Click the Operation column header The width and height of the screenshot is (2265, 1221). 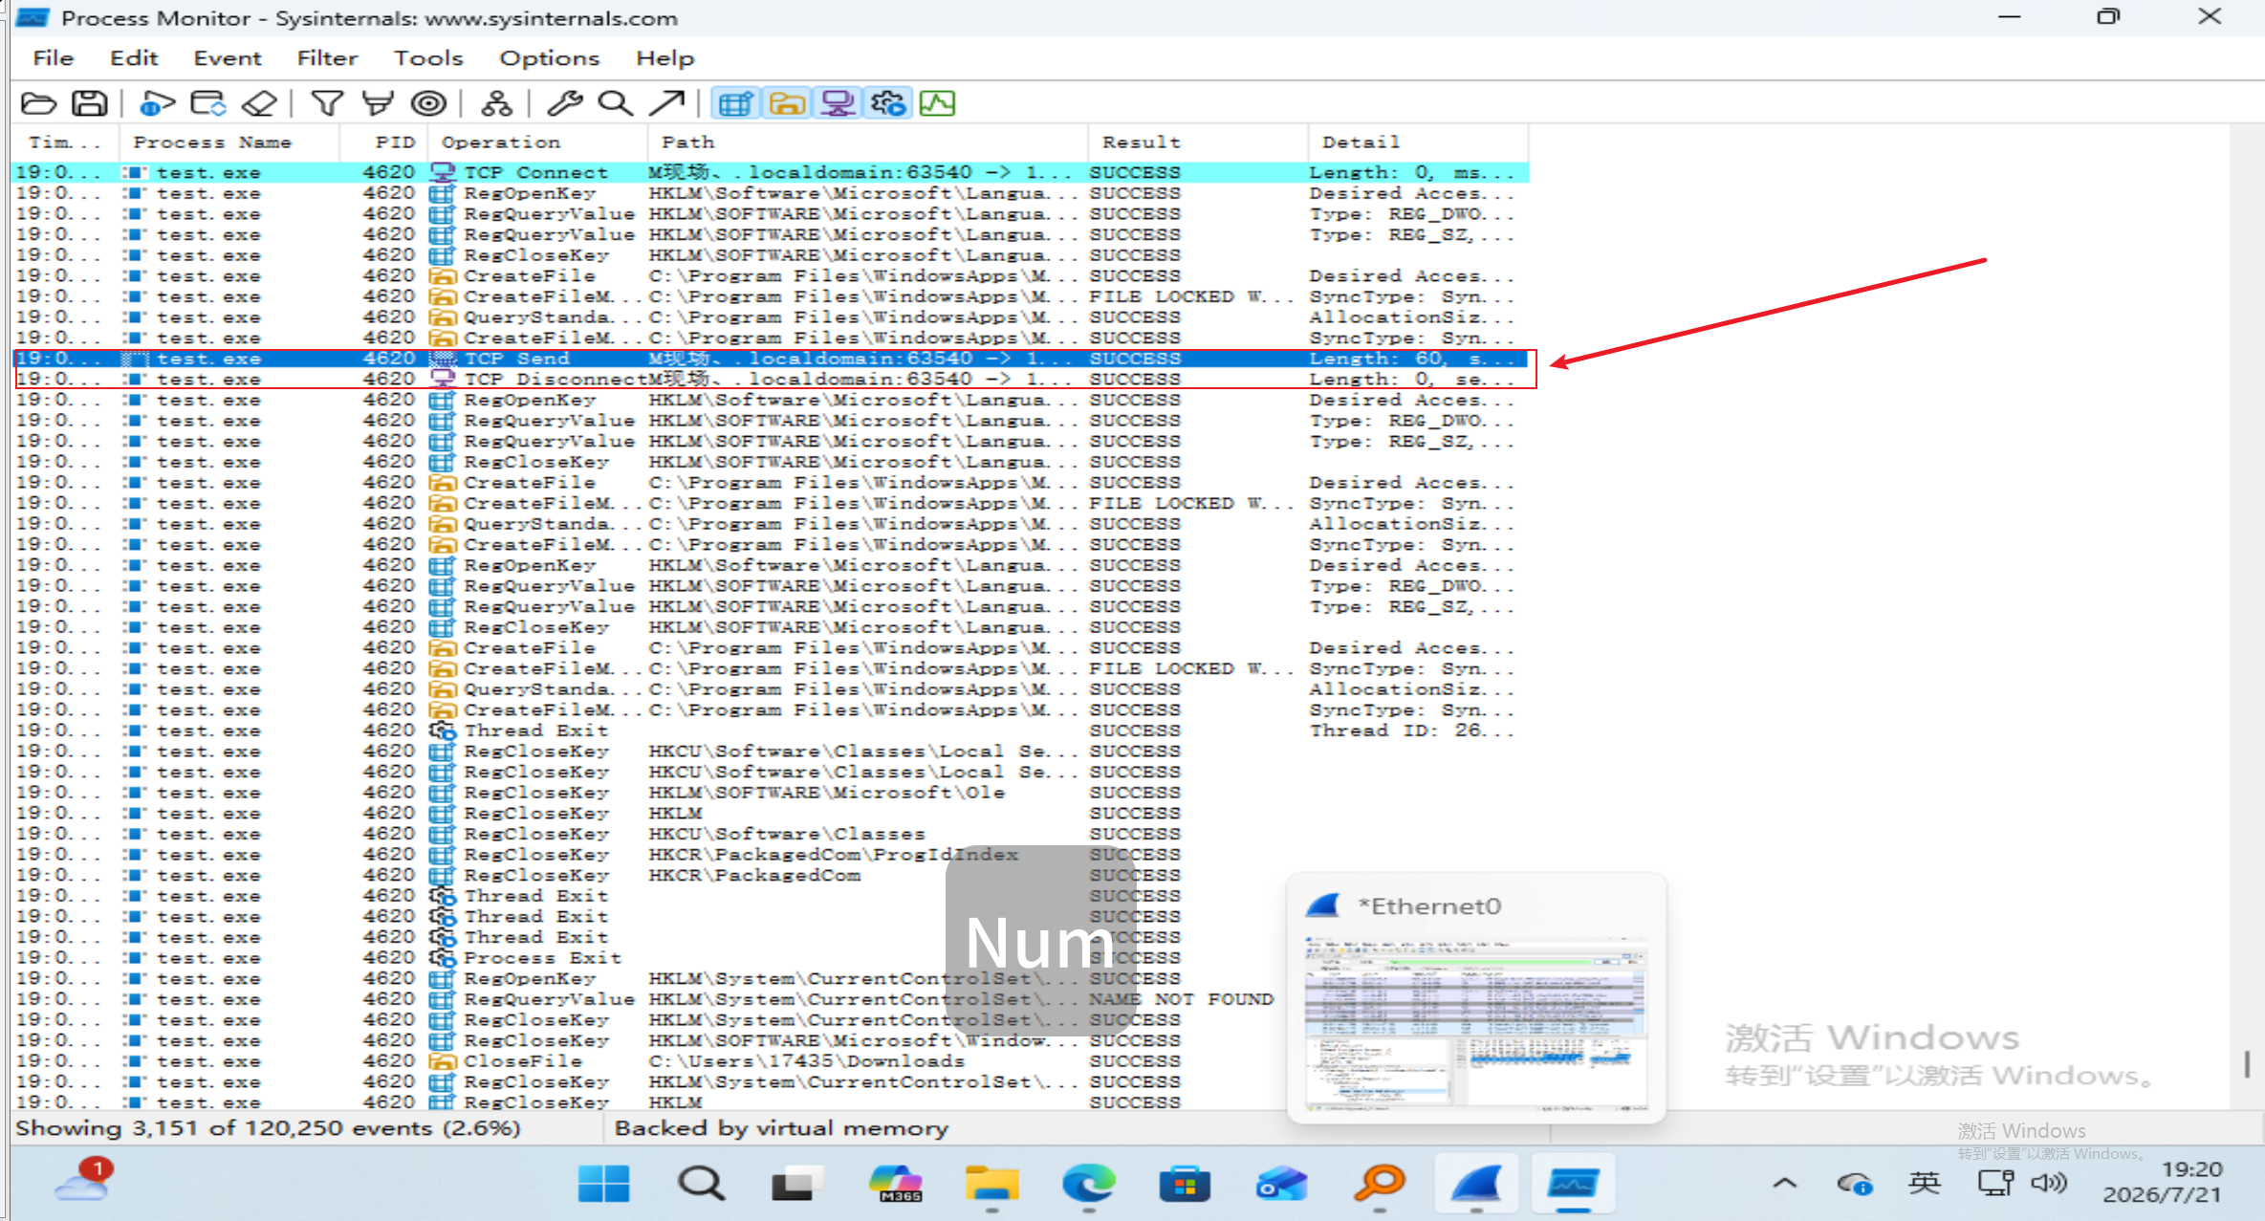(538, 142)
